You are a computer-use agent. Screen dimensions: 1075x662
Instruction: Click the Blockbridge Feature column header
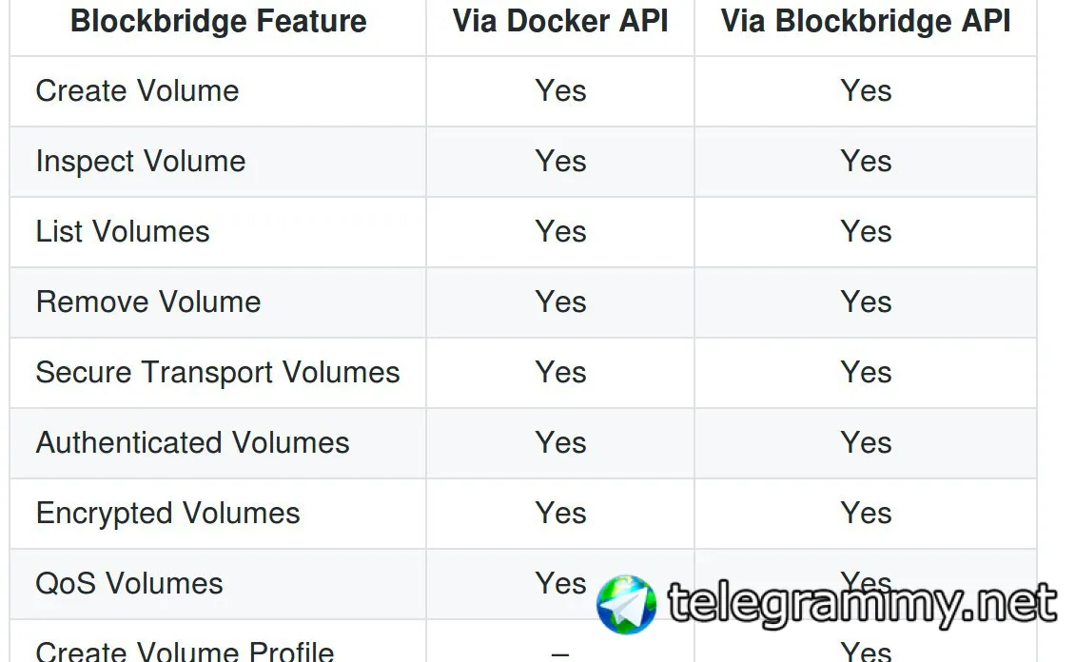(218, 22)
